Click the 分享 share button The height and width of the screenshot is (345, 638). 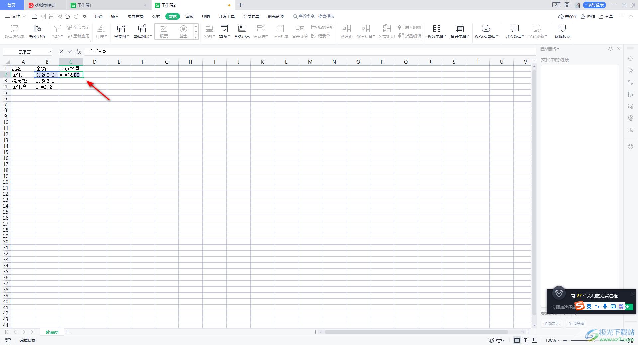coord(606,16)
